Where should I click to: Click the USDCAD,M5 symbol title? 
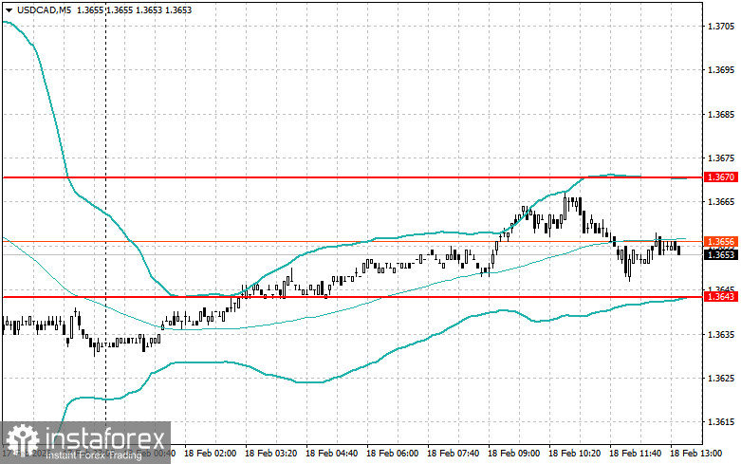click(x=44, y=9)
